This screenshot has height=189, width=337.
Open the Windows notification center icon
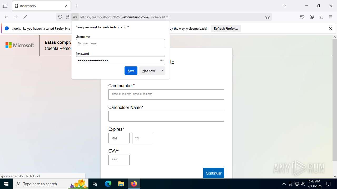(328, 184)
